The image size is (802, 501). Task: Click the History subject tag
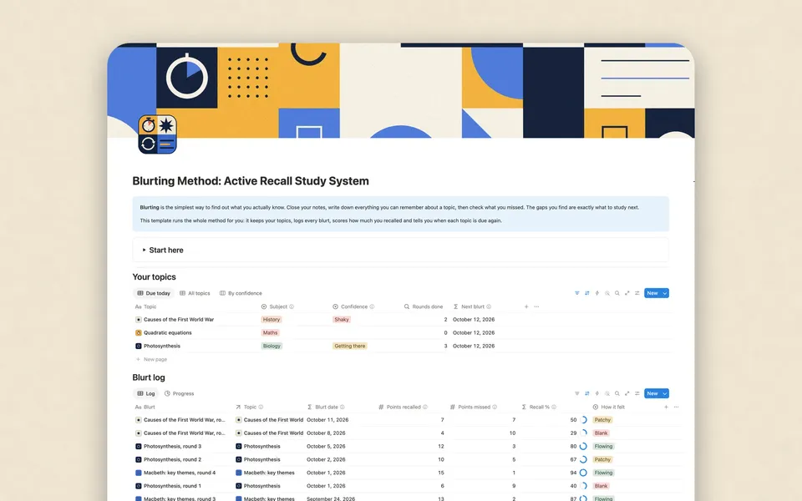pyautogui.click(x=271, y=320)
